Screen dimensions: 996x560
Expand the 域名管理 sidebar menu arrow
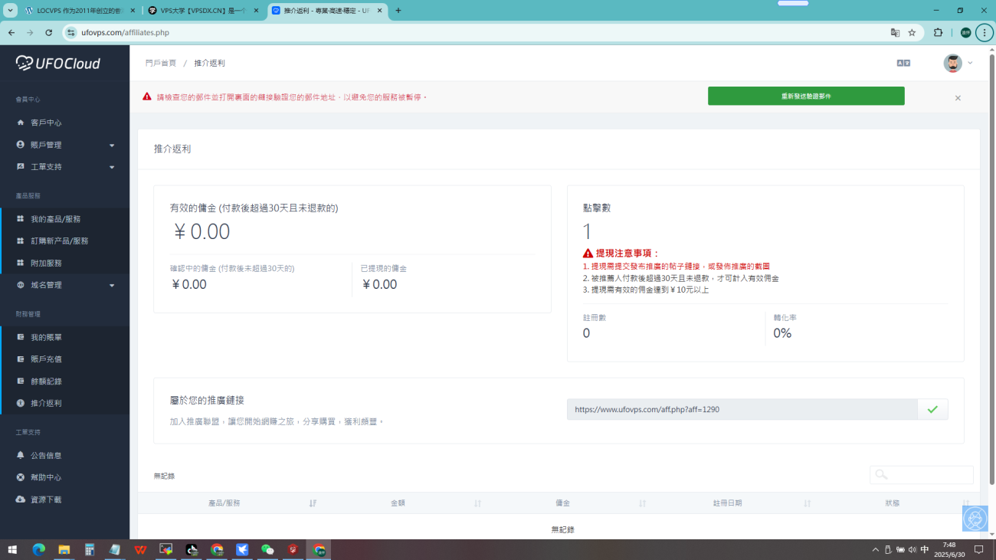click(x=112, y=285)
